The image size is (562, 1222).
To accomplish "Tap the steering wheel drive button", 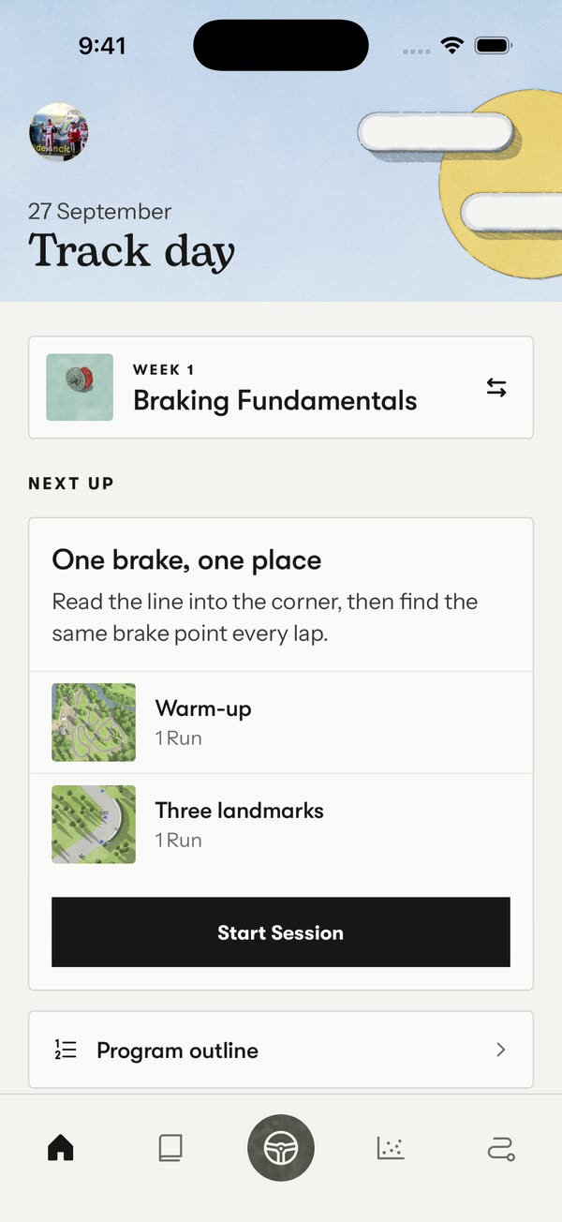I will [x=281, y=1147].
